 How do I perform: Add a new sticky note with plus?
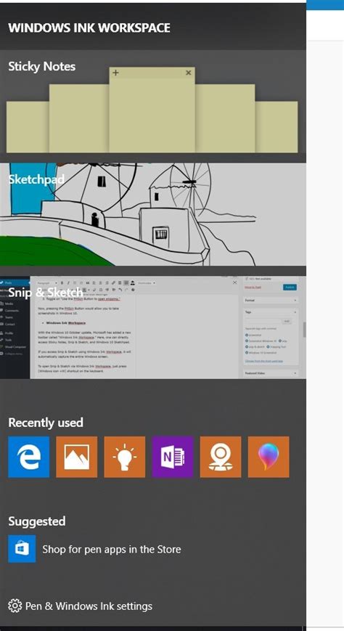(115, 73)
